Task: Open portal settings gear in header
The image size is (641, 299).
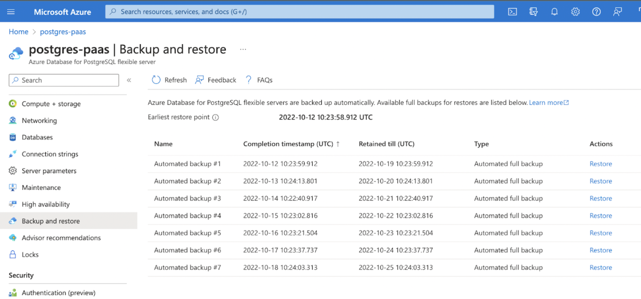Action: (576, 12)
